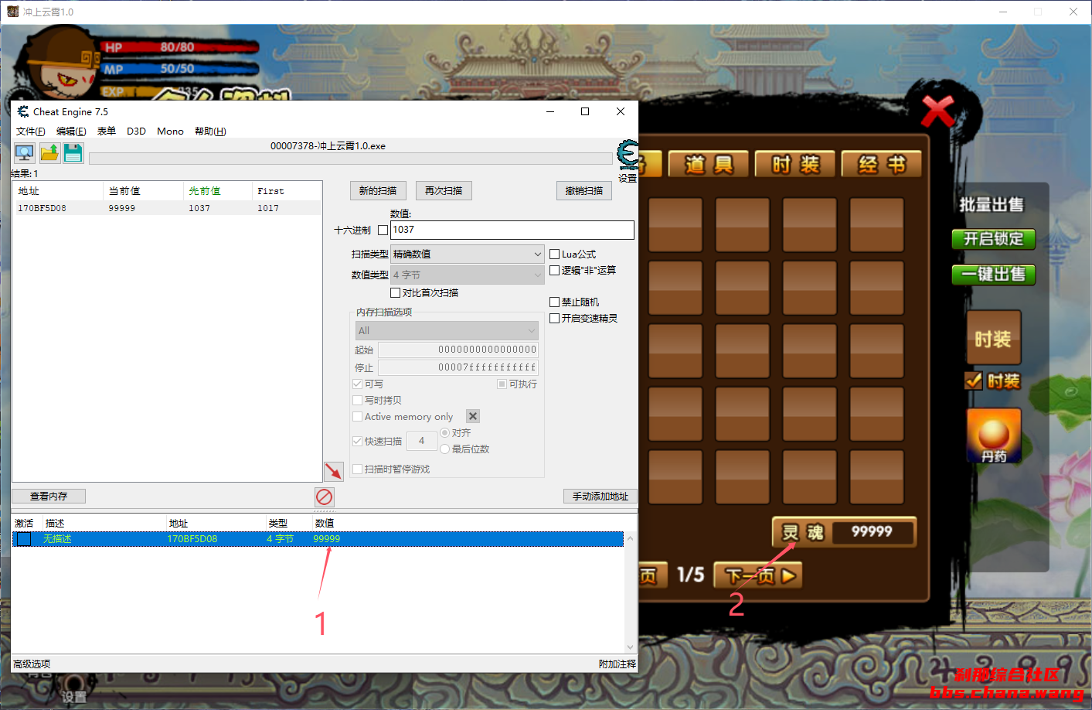Toggle the 时装 checkmark in game panel
This screenshot has width=1092, height=710.
(974, 381)
